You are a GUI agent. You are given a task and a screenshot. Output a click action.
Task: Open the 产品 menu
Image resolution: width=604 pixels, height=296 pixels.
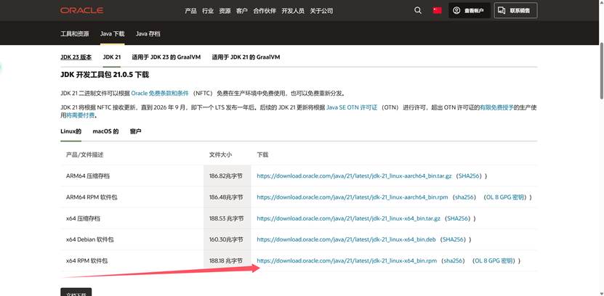(190, 11)
